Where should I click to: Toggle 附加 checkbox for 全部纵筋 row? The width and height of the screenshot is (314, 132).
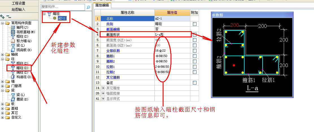click(x=195, y=51)
